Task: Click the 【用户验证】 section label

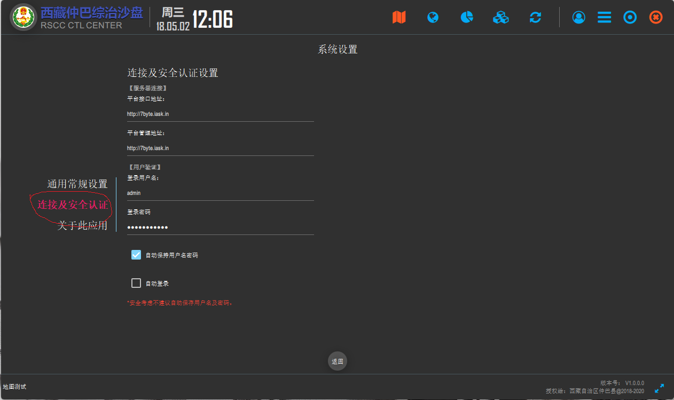Action: [x=145, y=167]
